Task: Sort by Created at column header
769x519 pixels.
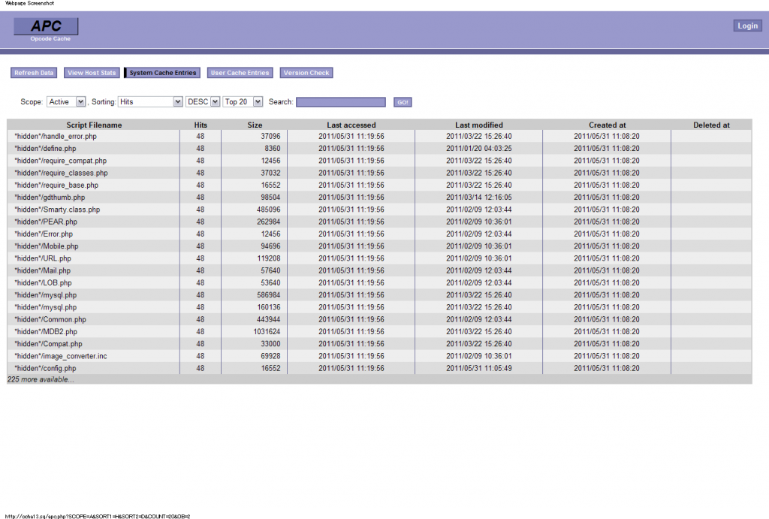Action: coord(607,125)
